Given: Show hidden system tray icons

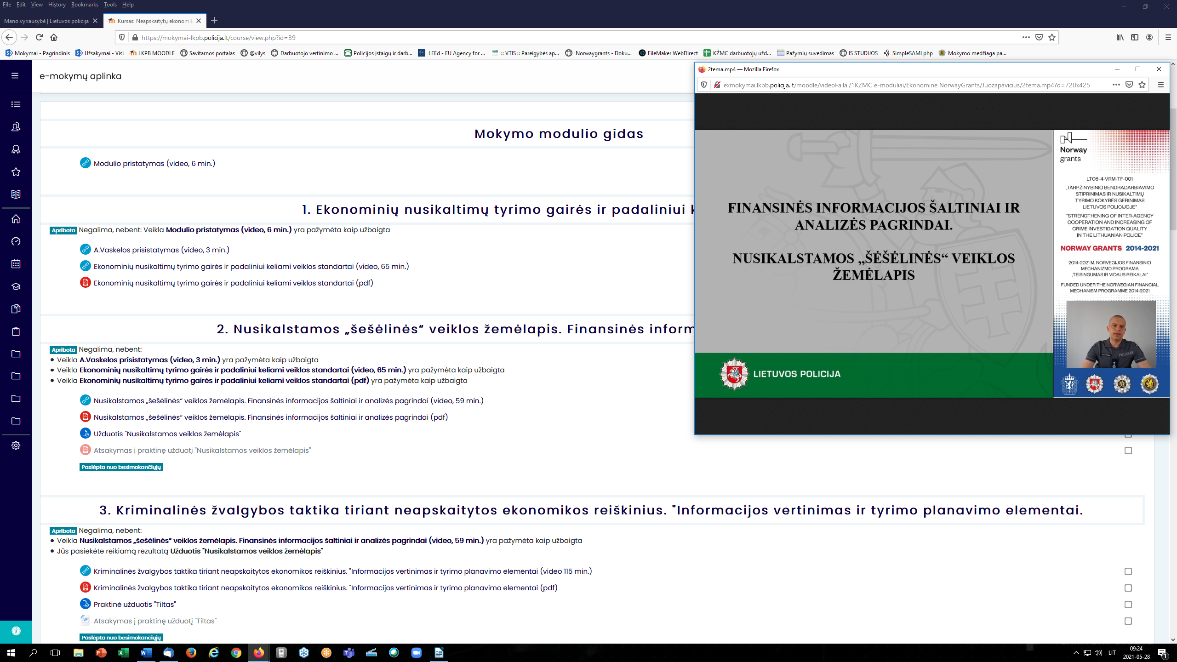Looking at the screenshot, I should coord(1076,652).
